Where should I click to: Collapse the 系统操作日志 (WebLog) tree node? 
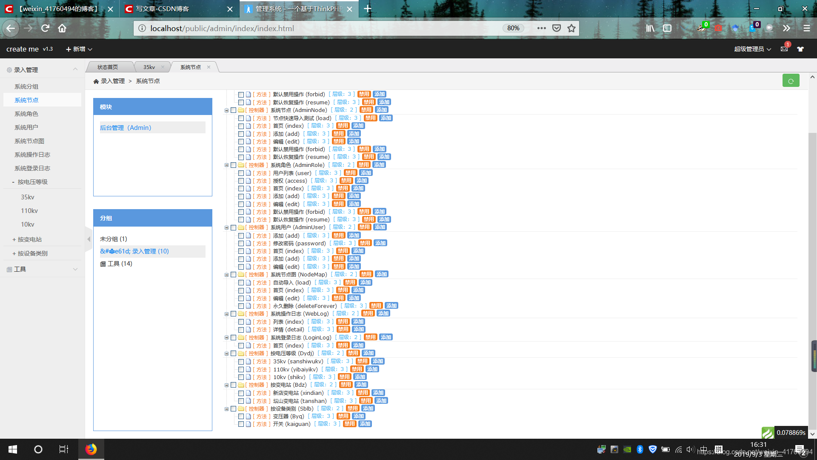click(x=227, y=314)
